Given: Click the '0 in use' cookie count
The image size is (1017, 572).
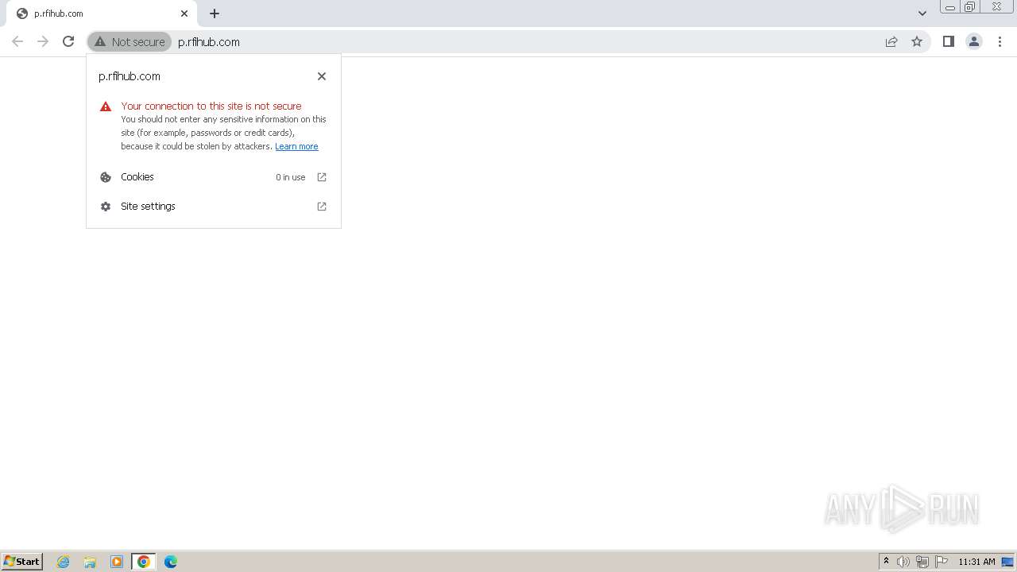Looking at the screenshot, I should [290, 177].
